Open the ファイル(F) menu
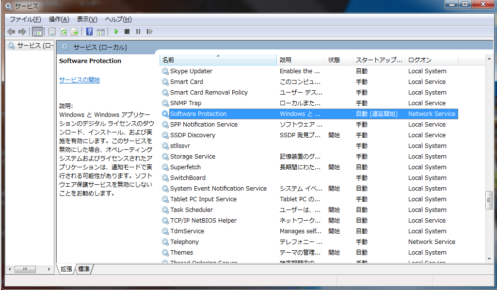497x290 pixels. [x=25, y=19]
